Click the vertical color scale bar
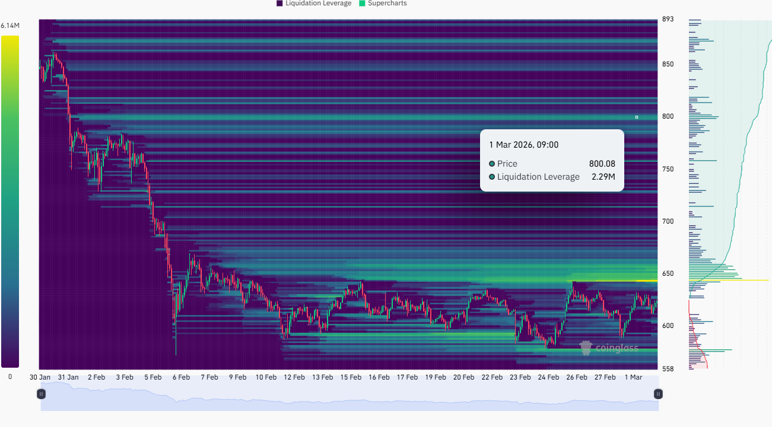Viewport: 772px width, 427px height. pos(10,202)
